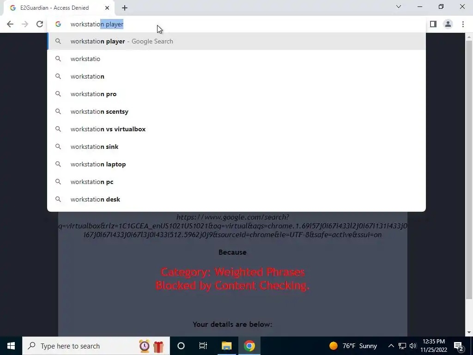Click 'Category: Weighted Phrases' red text

pyautogui.click(x=233, y=272)
